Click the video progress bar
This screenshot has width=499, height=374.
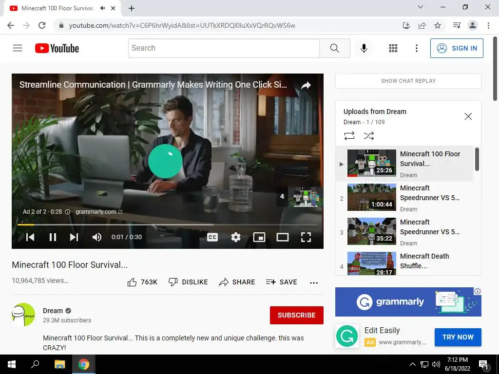click(168, 224)
